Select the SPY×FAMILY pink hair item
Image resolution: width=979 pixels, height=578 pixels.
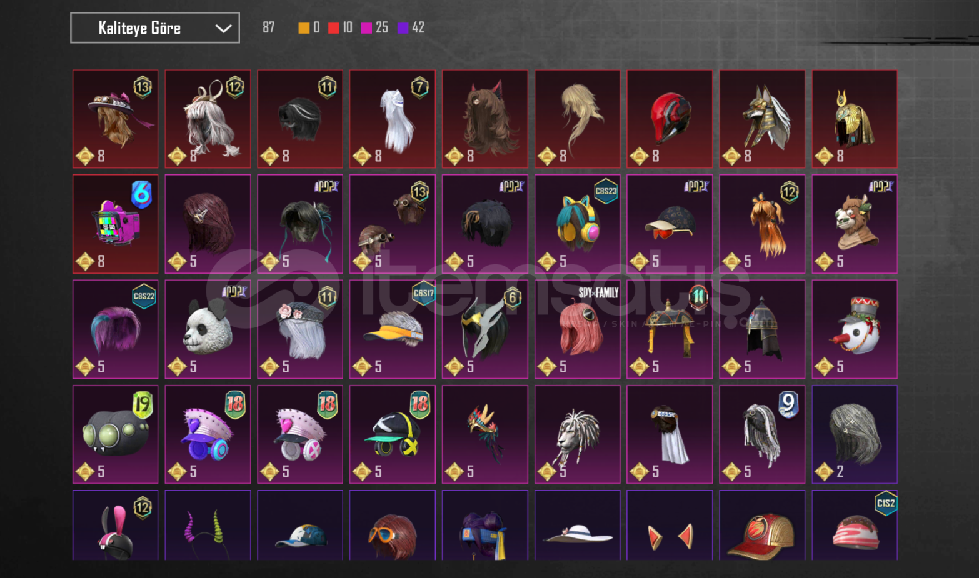click(577, 329)
